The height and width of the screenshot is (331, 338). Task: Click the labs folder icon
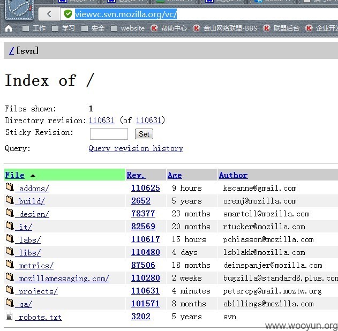click(x=10, y=238)
